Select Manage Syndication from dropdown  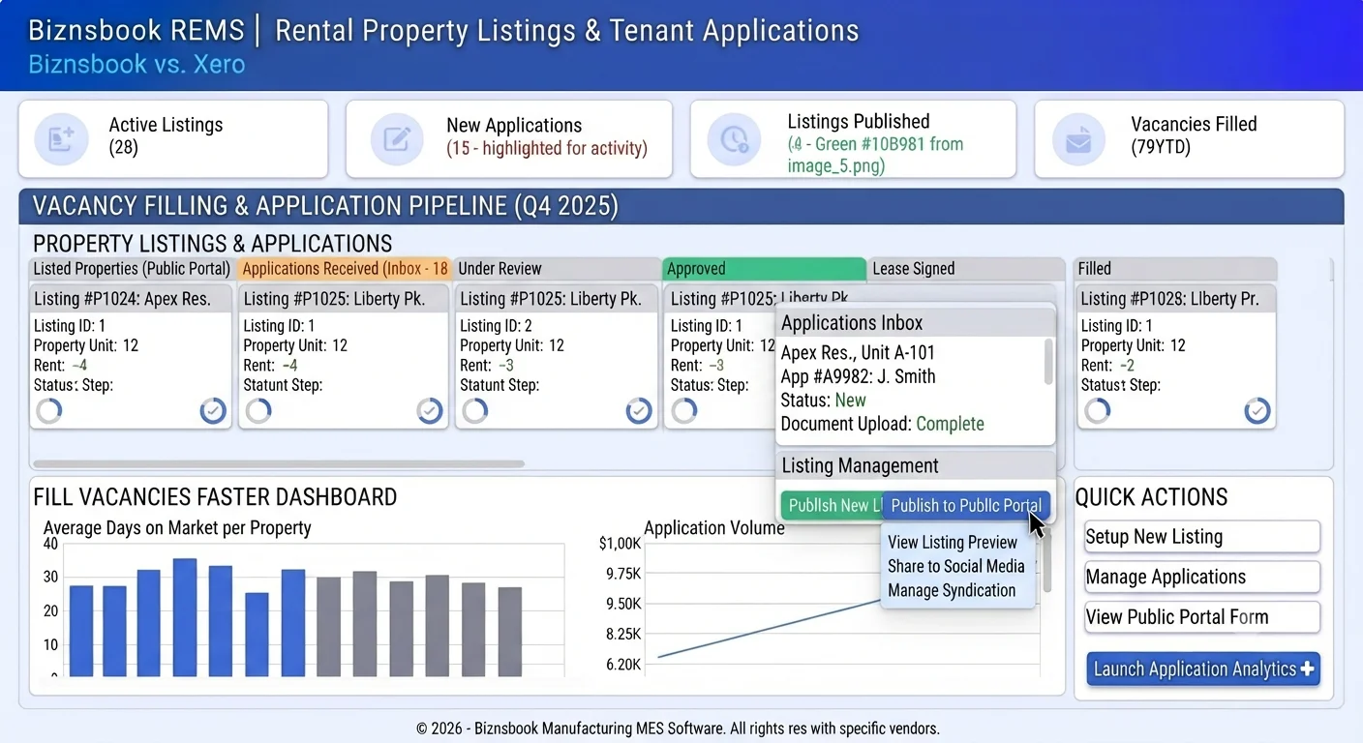[952, 590]
